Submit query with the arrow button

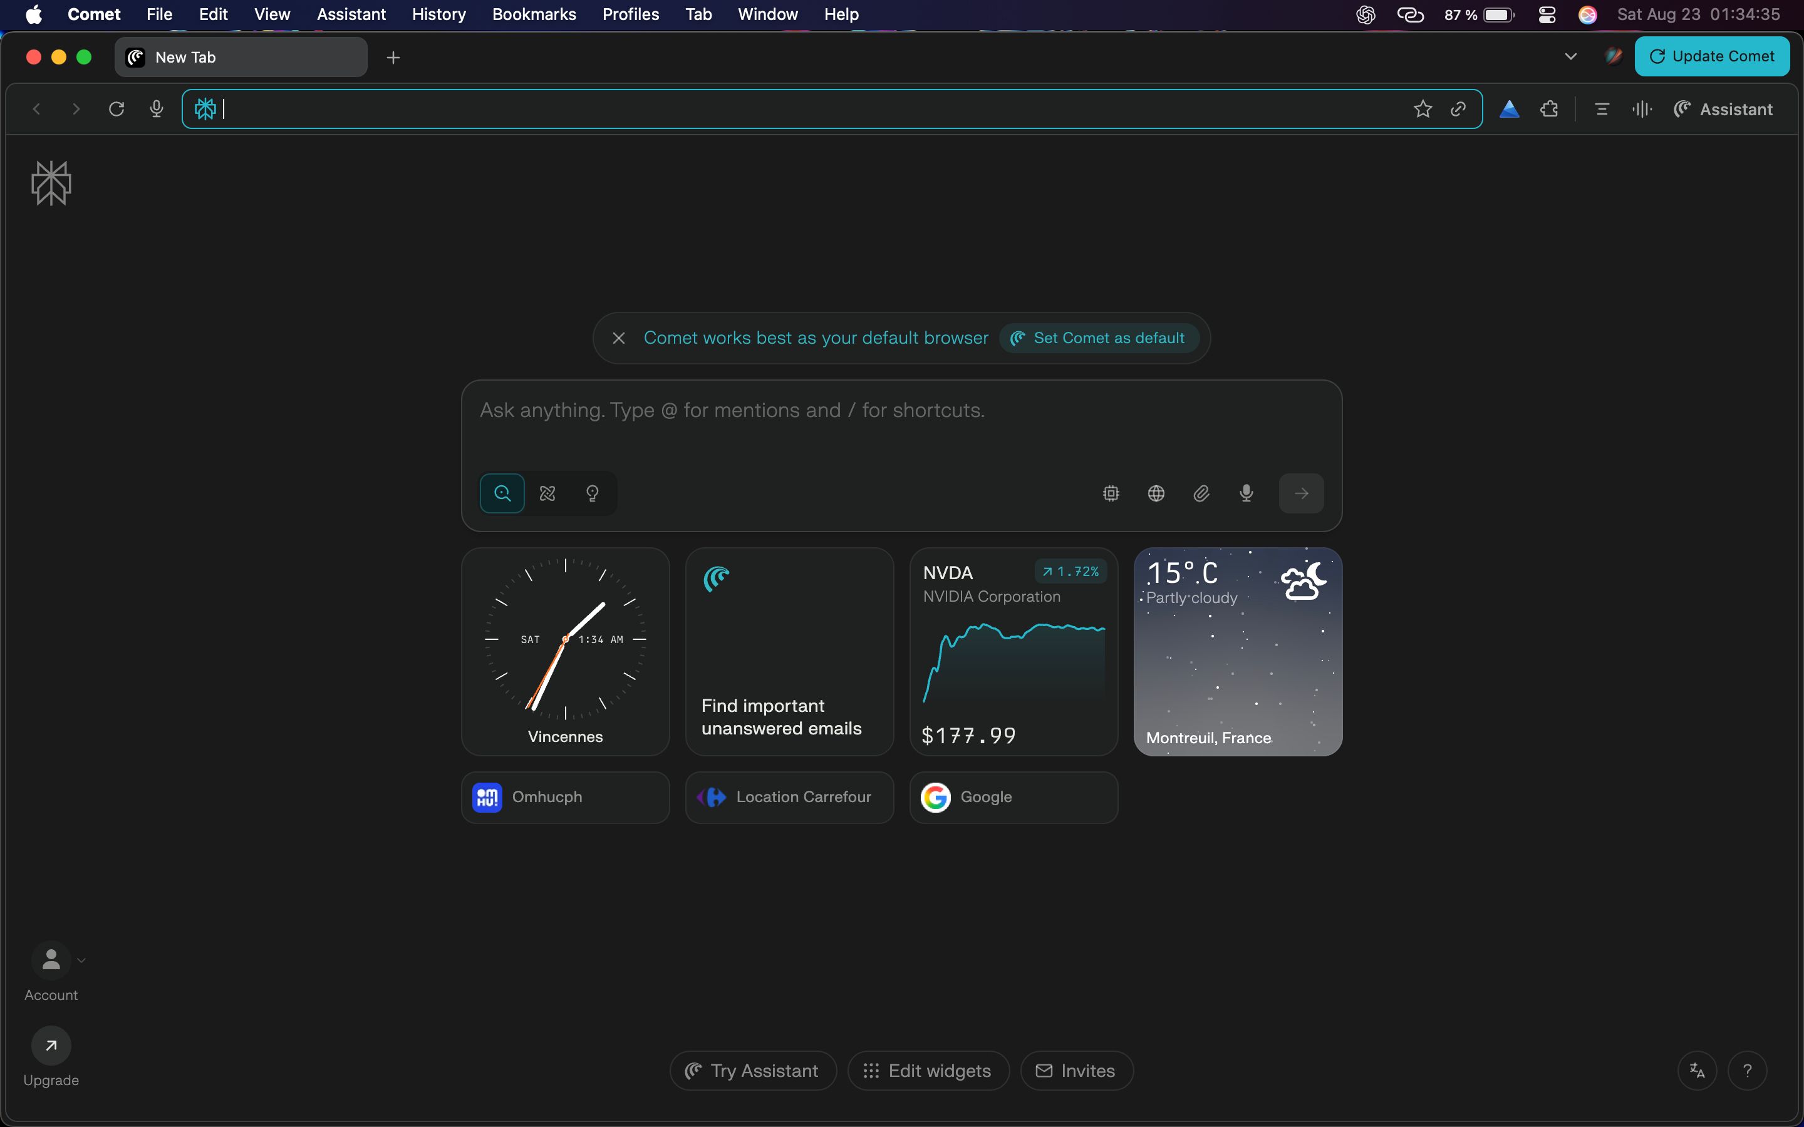point(1302,493)
